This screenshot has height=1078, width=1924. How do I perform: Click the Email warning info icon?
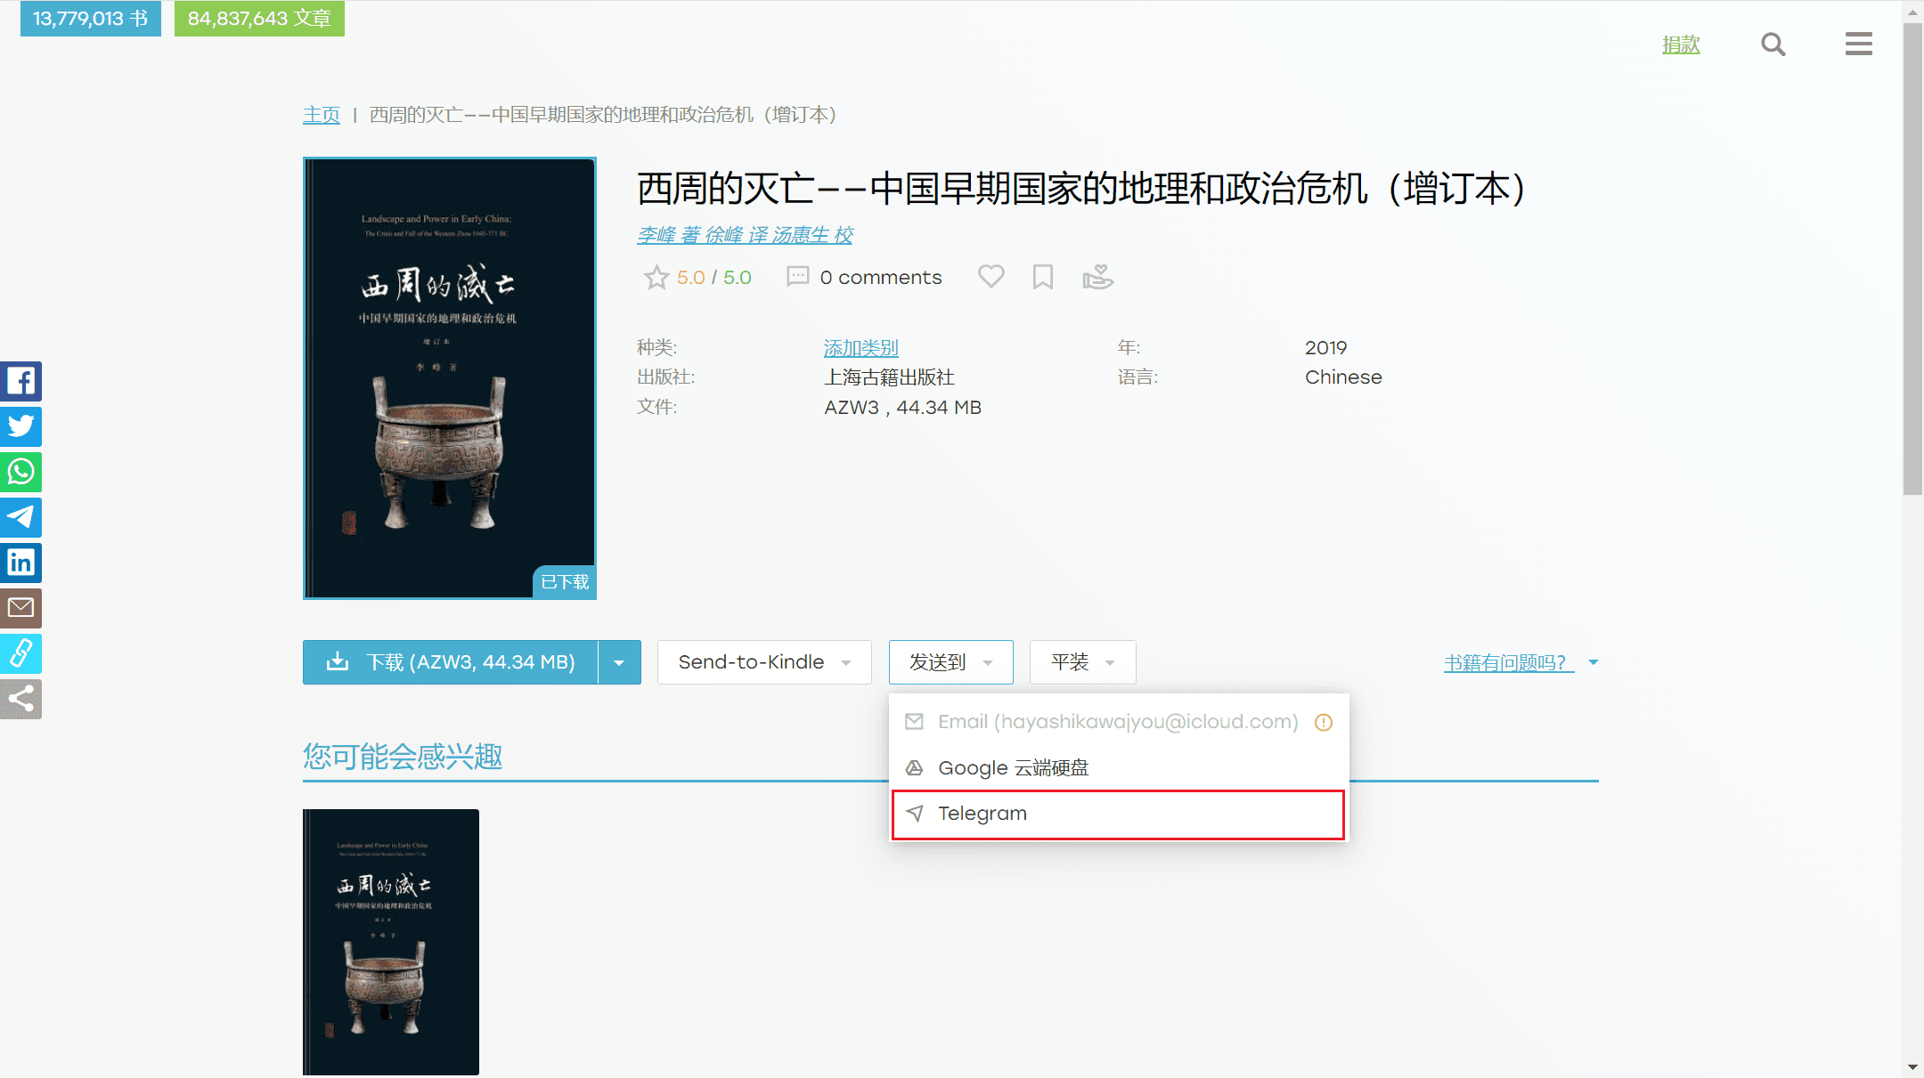coord(1324,722)
